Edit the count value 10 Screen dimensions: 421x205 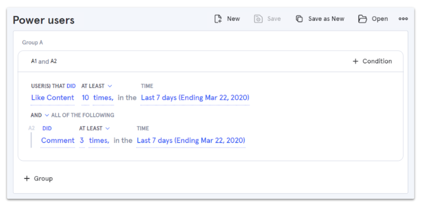point(85,98)
